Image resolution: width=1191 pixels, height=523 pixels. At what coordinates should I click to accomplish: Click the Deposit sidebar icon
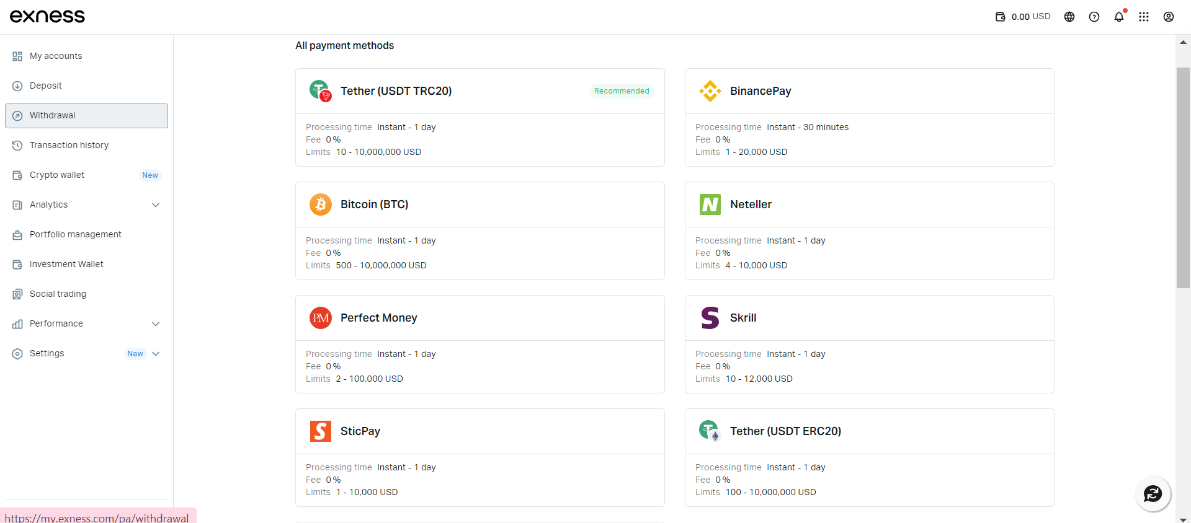(x=17, y=86)
